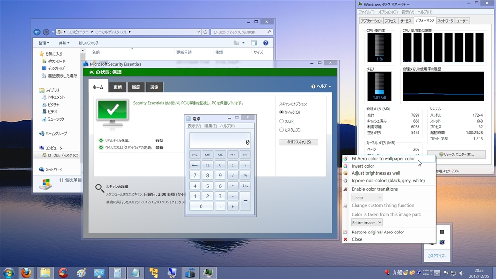Toggle Ignore non-colors option

[x=389, y=180]
